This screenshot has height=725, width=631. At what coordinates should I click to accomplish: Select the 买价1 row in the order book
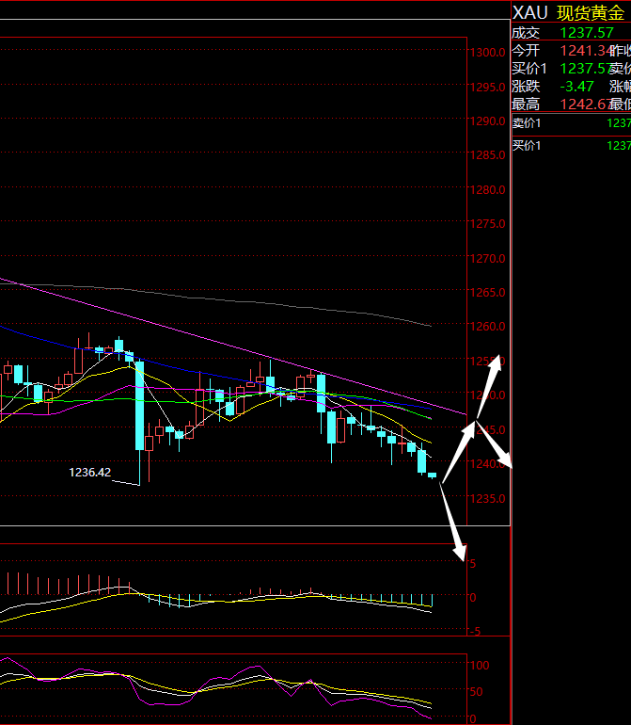point(570,146)
